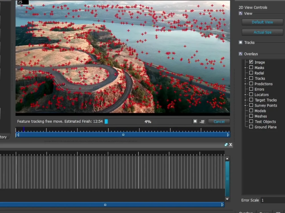The width and height of the screenshot is (285, 213).
Task: Click the camera icon next to Cancel
Action: [202, 122]
